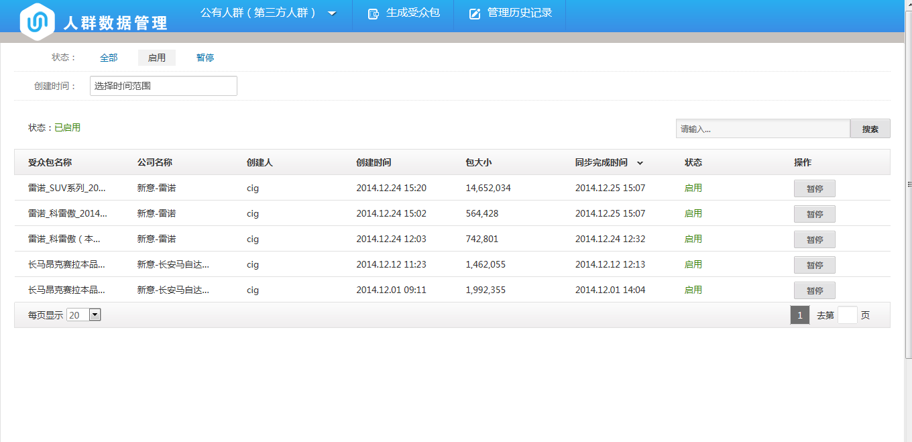Click 启用 status in 564,428 row
The width and height of the screenshot is (912, 442).
pos(693,213)
